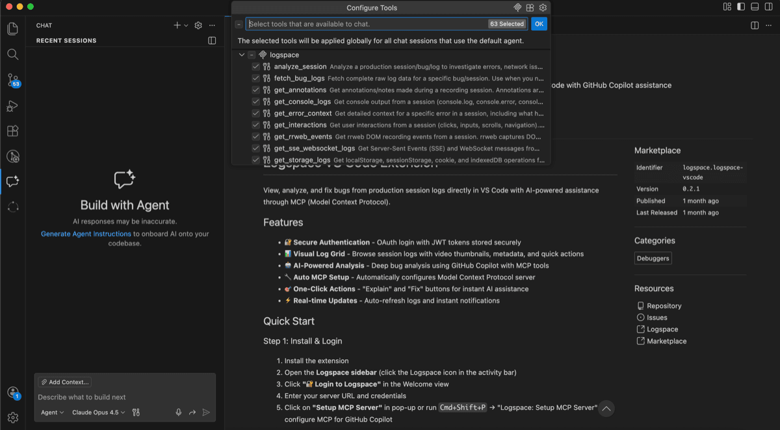Open the Chat panel more actions ellipsis
The image size is (780, 430).
[212, 25]
